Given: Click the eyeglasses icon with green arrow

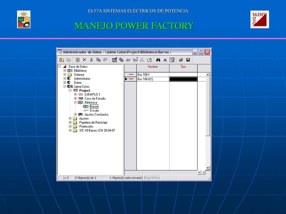Looking at the screenshot, I should coord(135,60).
